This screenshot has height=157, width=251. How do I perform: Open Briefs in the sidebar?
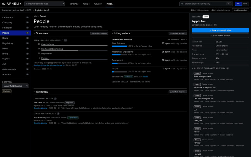click(x=15, y=54)
